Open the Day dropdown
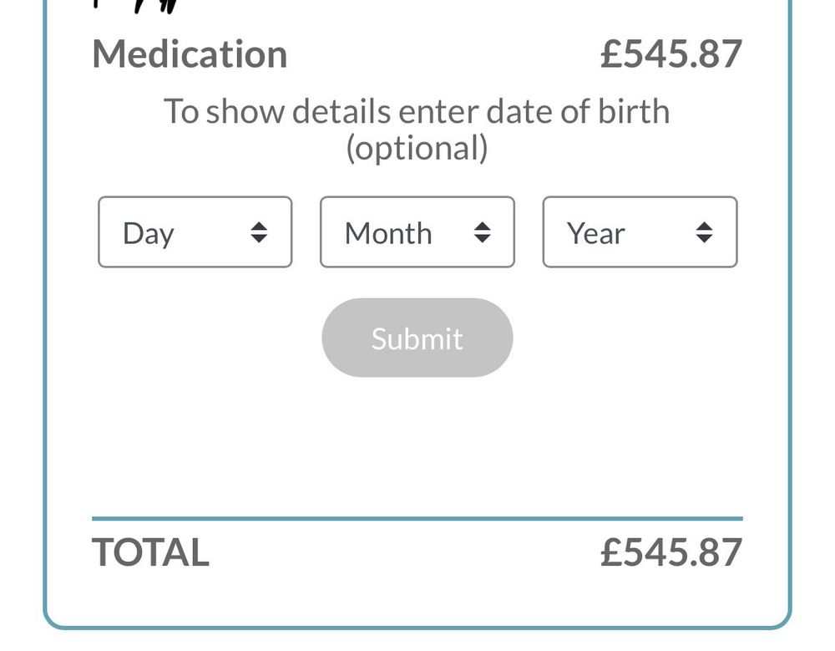The image size is (835, 651). pos(195,232)
